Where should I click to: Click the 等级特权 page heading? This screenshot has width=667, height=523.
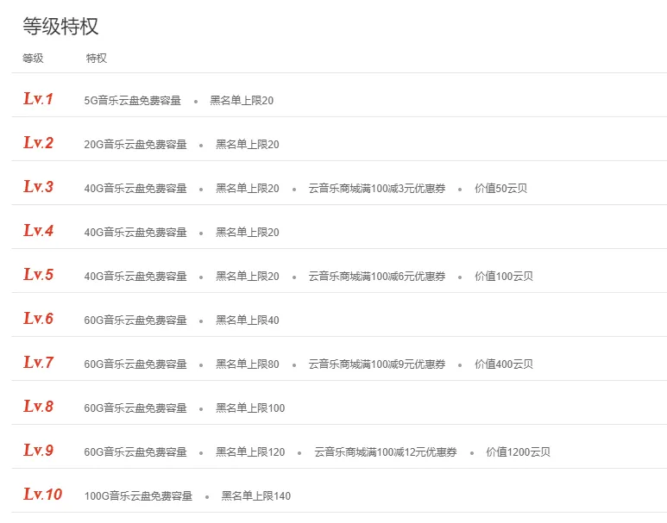click(x=60, y=27)
